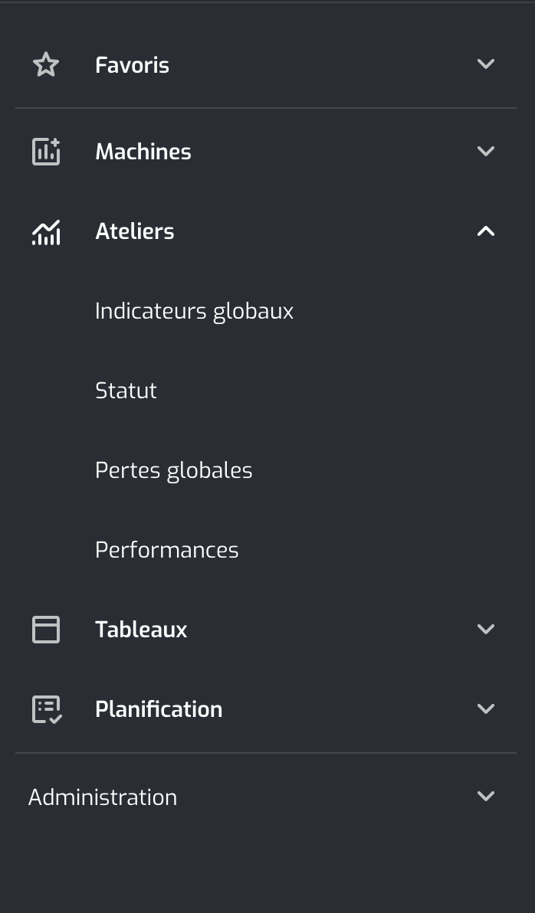Go to Pertes globales
Image resolution: width=535 pixels, height=913 pixels.
point(174,470)
